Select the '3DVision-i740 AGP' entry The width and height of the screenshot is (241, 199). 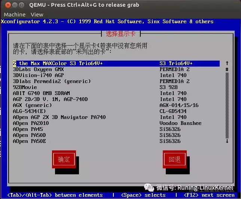pyautogui.click(x=38, y=75)
